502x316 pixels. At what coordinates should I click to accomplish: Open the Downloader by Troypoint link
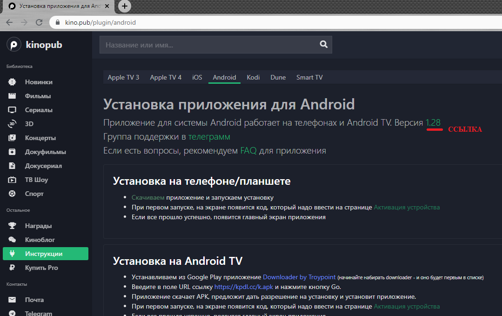point(299,277)
